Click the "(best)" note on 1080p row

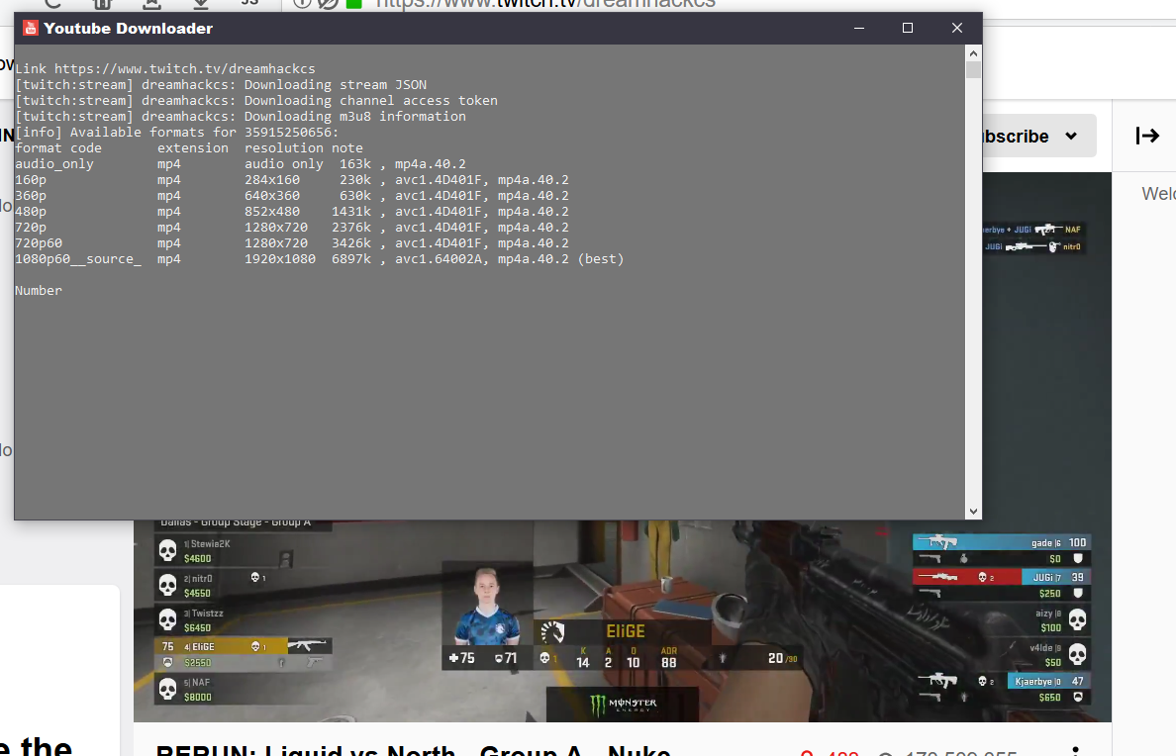click(601, 258)
